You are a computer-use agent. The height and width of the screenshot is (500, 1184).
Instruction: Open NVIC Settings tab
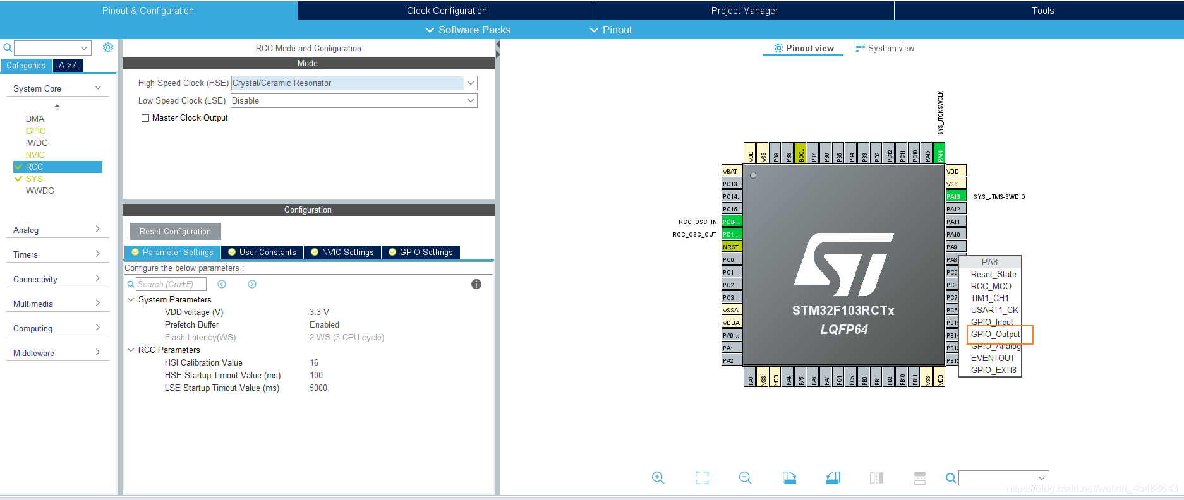(342, 253)
